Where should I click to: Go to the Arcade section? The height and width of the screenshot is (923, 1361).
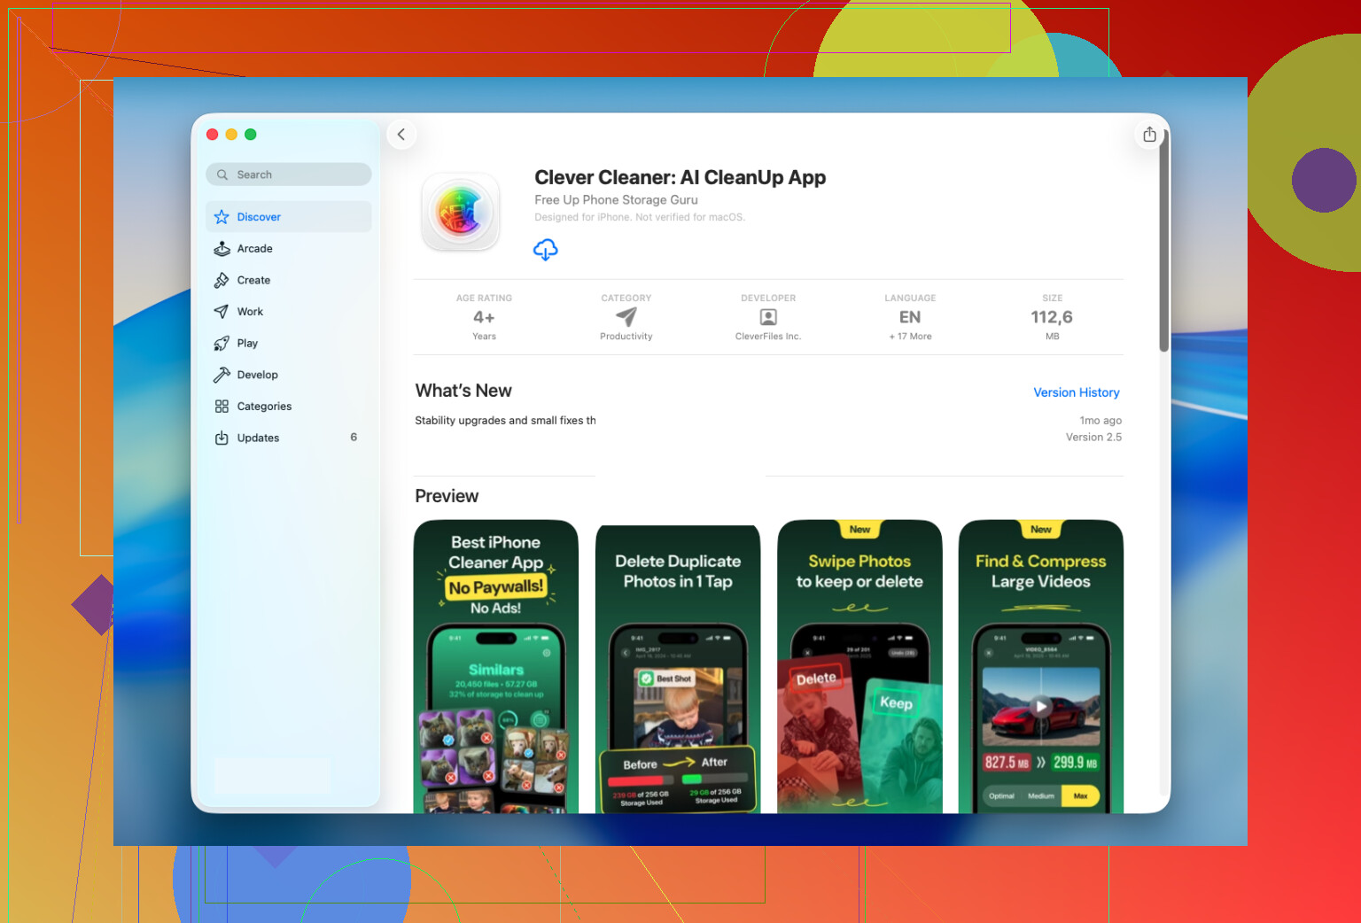point(289,249)
